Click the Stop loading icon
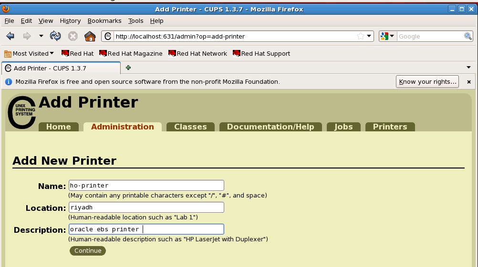The height and width of the screenshot is (267, 478). 73,36
